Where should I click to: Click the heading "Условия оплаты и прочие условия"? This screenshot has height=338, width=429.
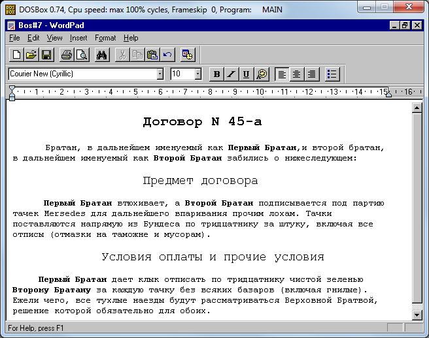coord(213,257)
